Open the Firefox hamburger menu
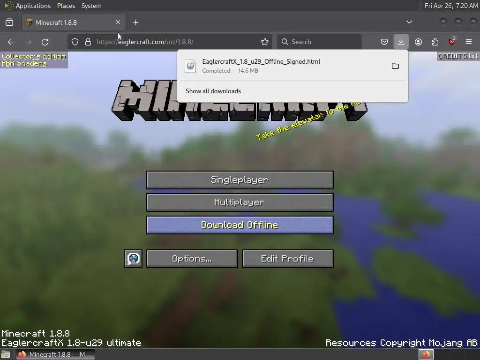 tap(469, 42)
